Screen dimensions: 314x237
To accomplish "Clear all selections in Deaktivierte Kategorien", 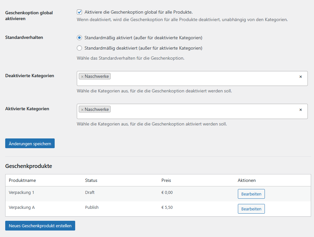I will 300,77.
